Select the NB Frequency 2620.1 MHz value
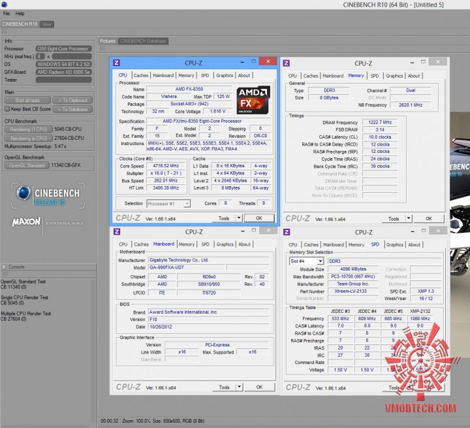 point(411,105)
